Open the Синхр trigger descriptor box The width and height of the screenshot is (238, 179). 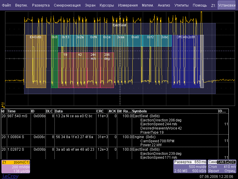coord(222,166)
